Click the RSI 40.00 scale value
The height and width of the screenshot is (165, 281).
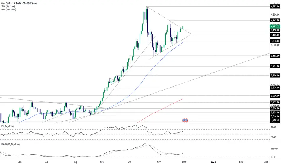click(x=274, y=137)
